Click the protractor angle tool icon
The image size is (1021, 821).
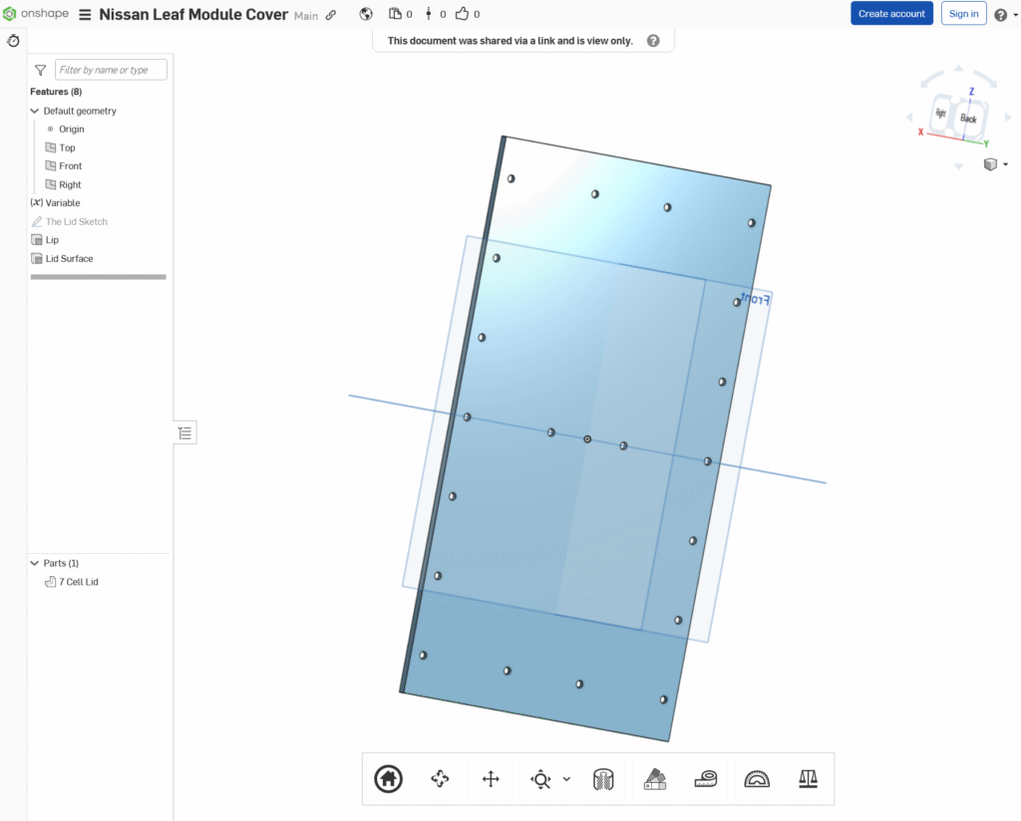pos(757,779)
